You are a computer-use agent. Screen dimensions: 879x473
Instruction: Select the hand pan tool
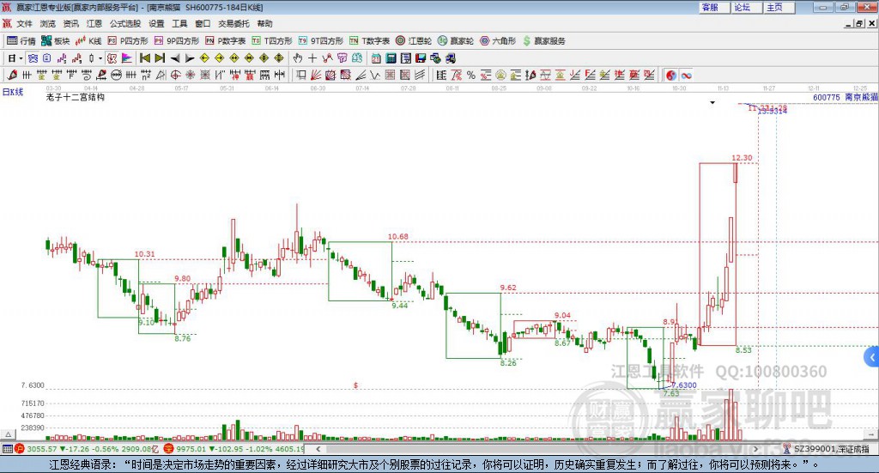tap(298, 58)
